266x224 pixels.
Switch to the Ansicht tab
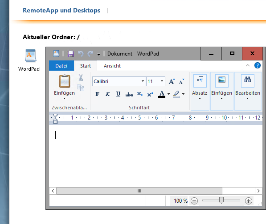(112, 66)
